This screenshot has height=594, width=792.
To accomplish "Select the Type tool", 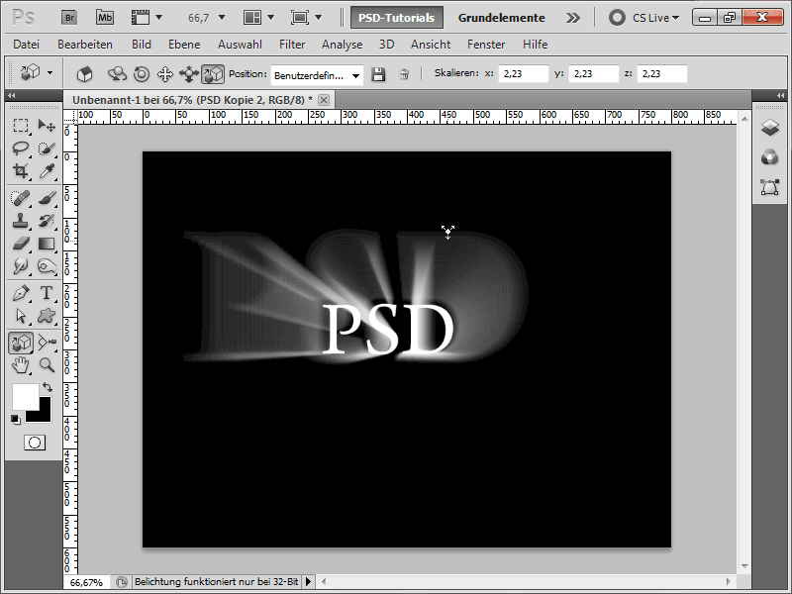I will [x=47, y=293].
